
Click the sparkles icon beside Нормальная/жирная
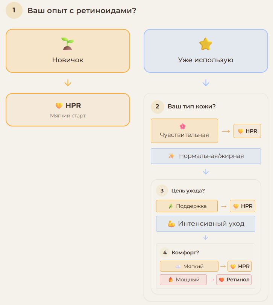pos(171,156)
